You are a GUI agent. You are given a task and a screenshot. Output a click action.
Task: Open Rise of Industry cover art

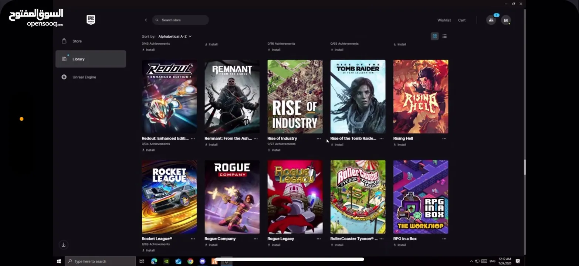pos(295,96)
